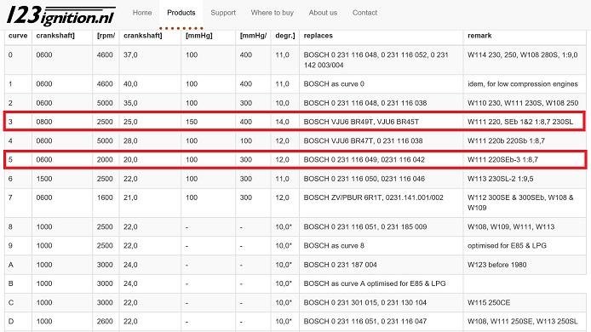Select the 'replaces' column header
The image size is (591, 332).
(318, 36)
